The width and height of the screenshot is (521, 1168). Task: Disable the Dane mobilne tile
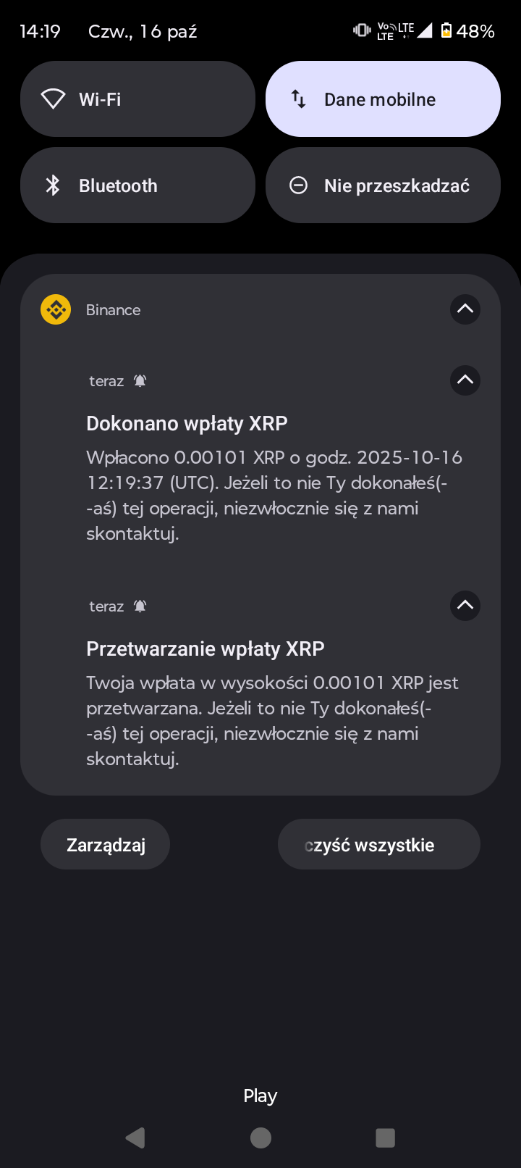[383, 99]
